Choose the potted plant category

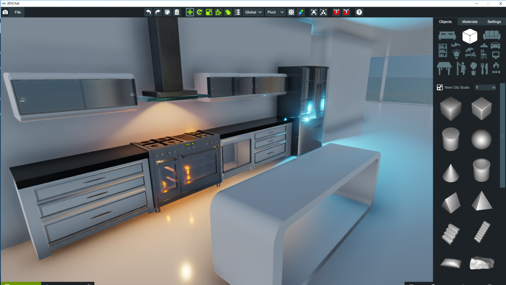click(x=473, y=69)
